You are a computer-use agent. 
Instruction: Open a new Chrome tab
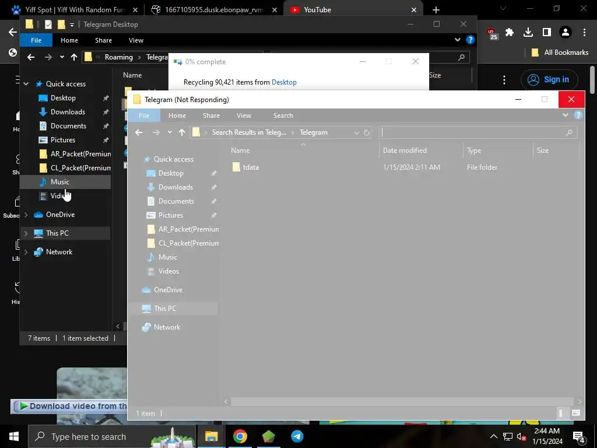[436, 10]
